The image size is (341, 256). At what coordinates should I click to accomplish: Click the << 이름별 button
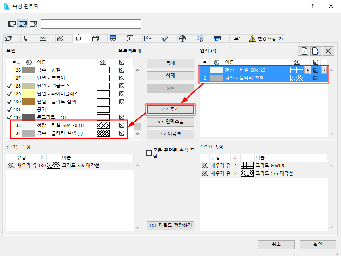click(x=170, y=134)
